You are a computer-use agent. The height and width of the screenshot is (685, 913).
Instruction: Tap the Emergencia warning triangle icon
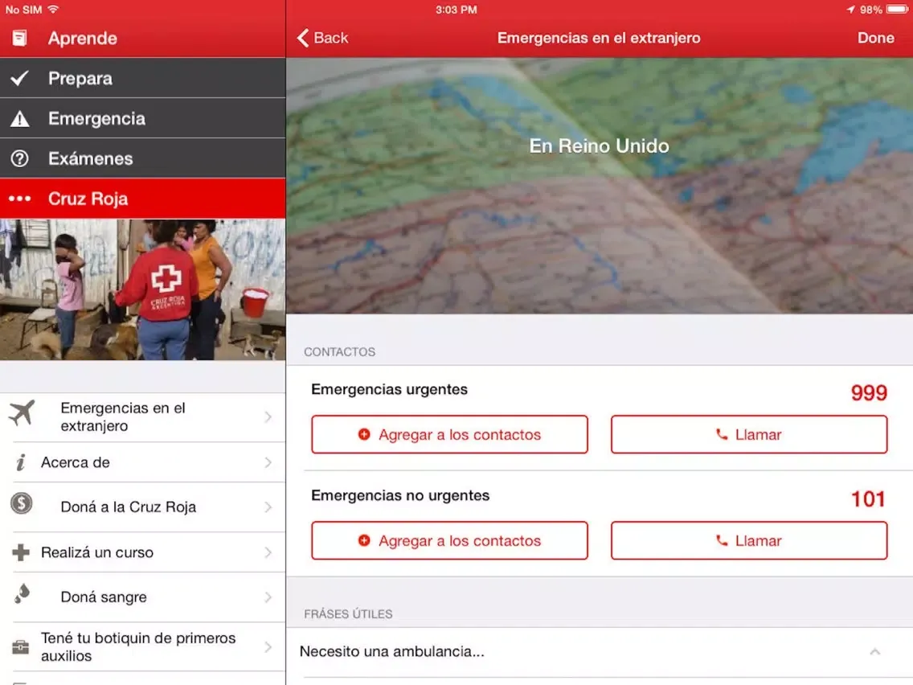[20, 119]
